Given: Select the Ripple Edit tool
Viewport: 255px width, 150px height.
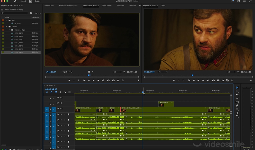Looking at the screenshot, I should 237,95.
